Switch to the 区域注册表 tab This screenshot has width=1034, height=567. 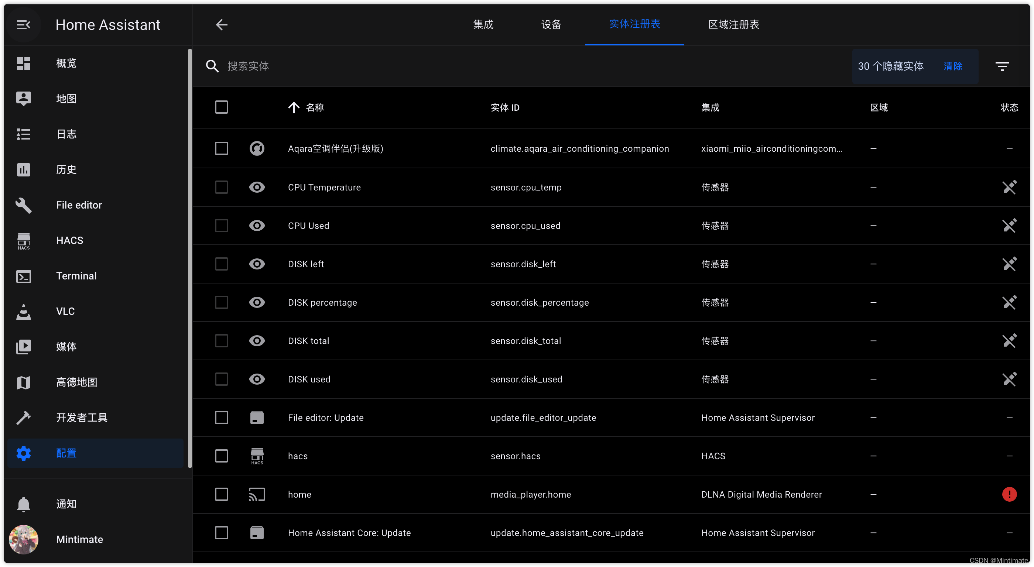click(x=733, y=25)
